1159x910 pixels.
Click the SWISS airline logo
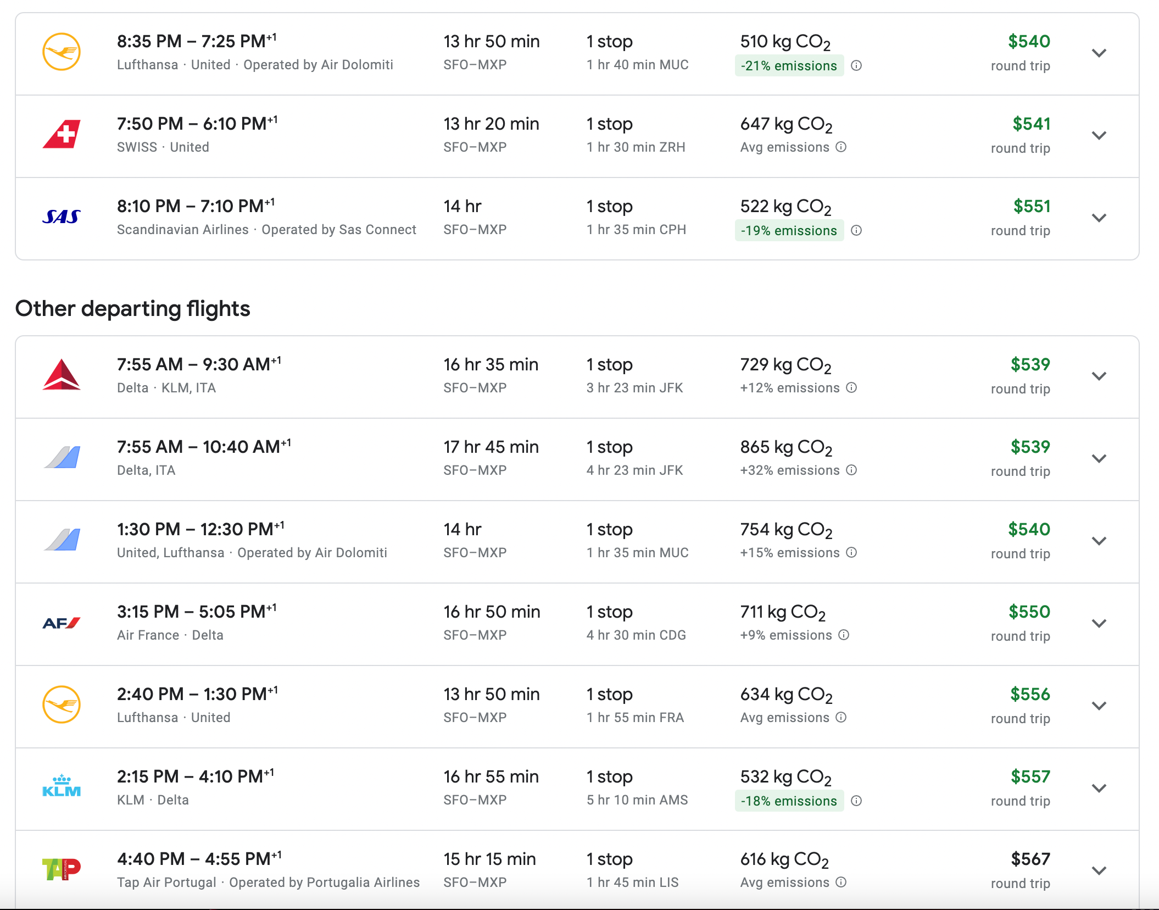[x=62, y=135]
